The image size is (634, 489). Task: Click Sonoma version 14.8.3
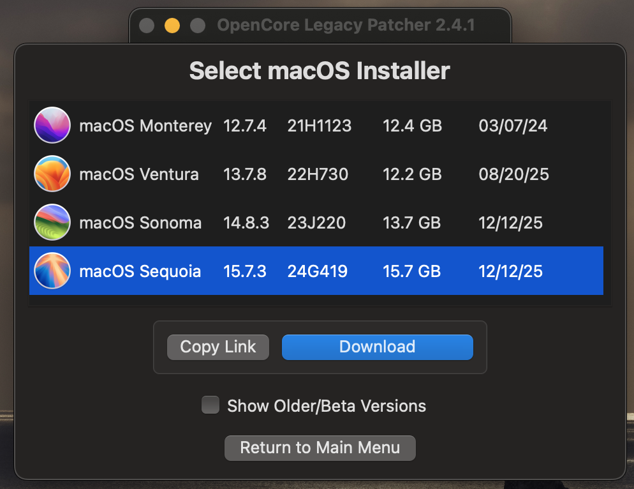pyautogui.click(x=246, y=223)
